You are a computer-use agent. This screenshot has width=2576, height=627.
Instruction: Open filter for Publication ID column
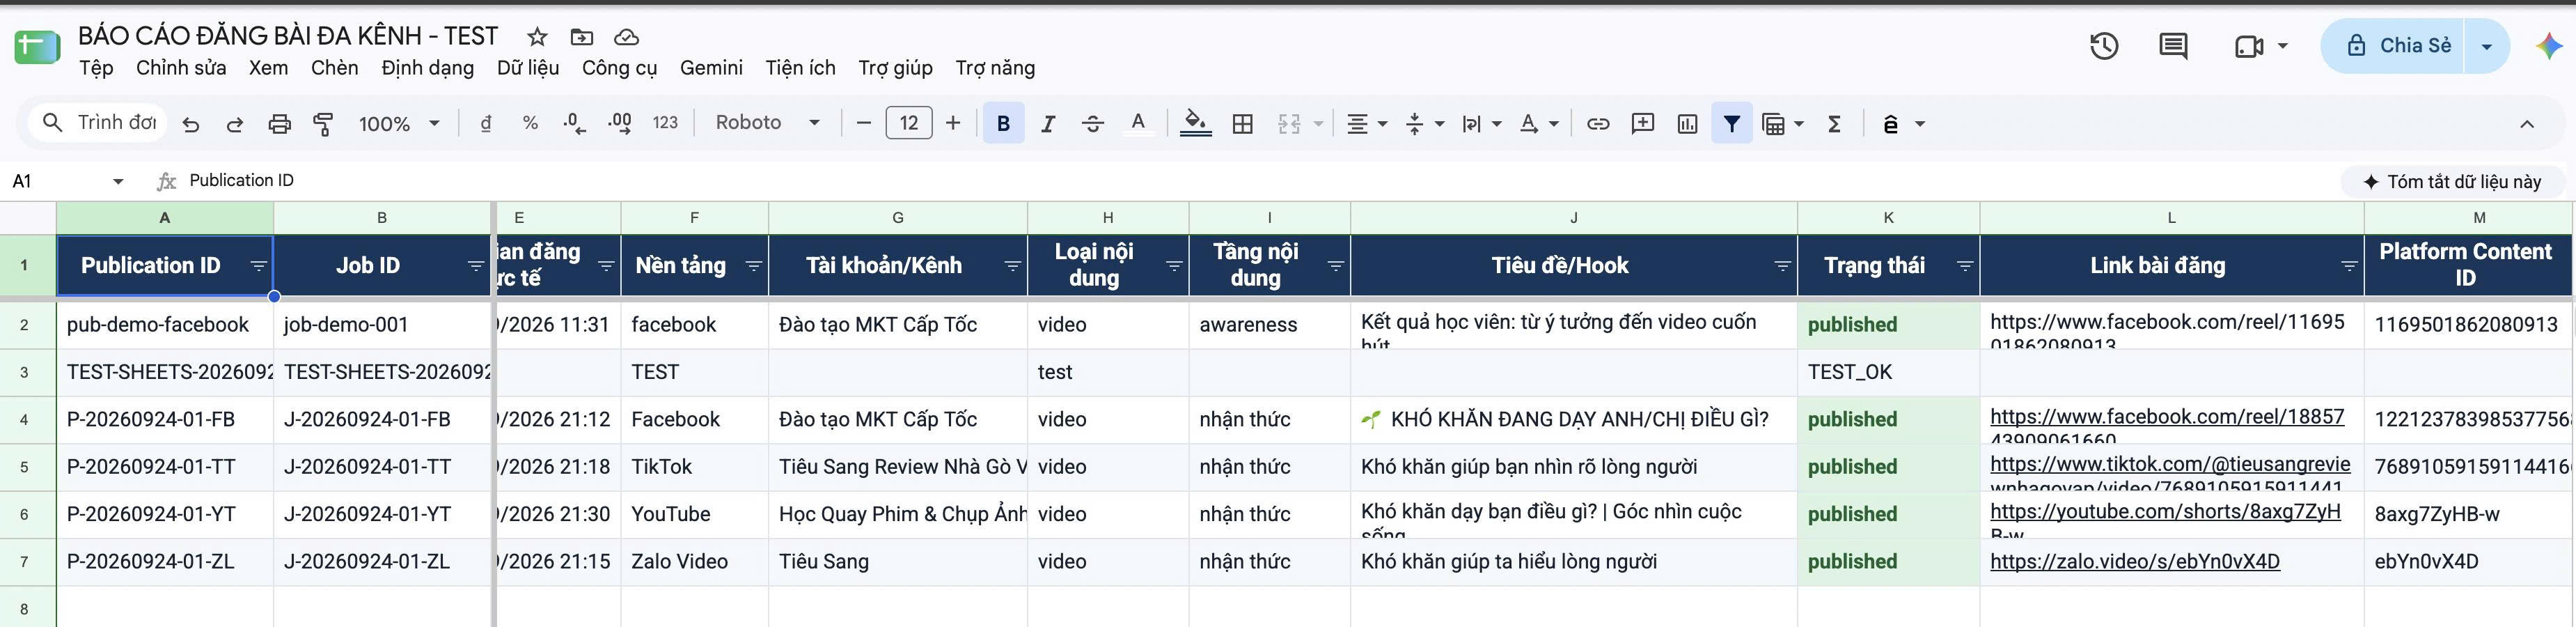[258, 266]
